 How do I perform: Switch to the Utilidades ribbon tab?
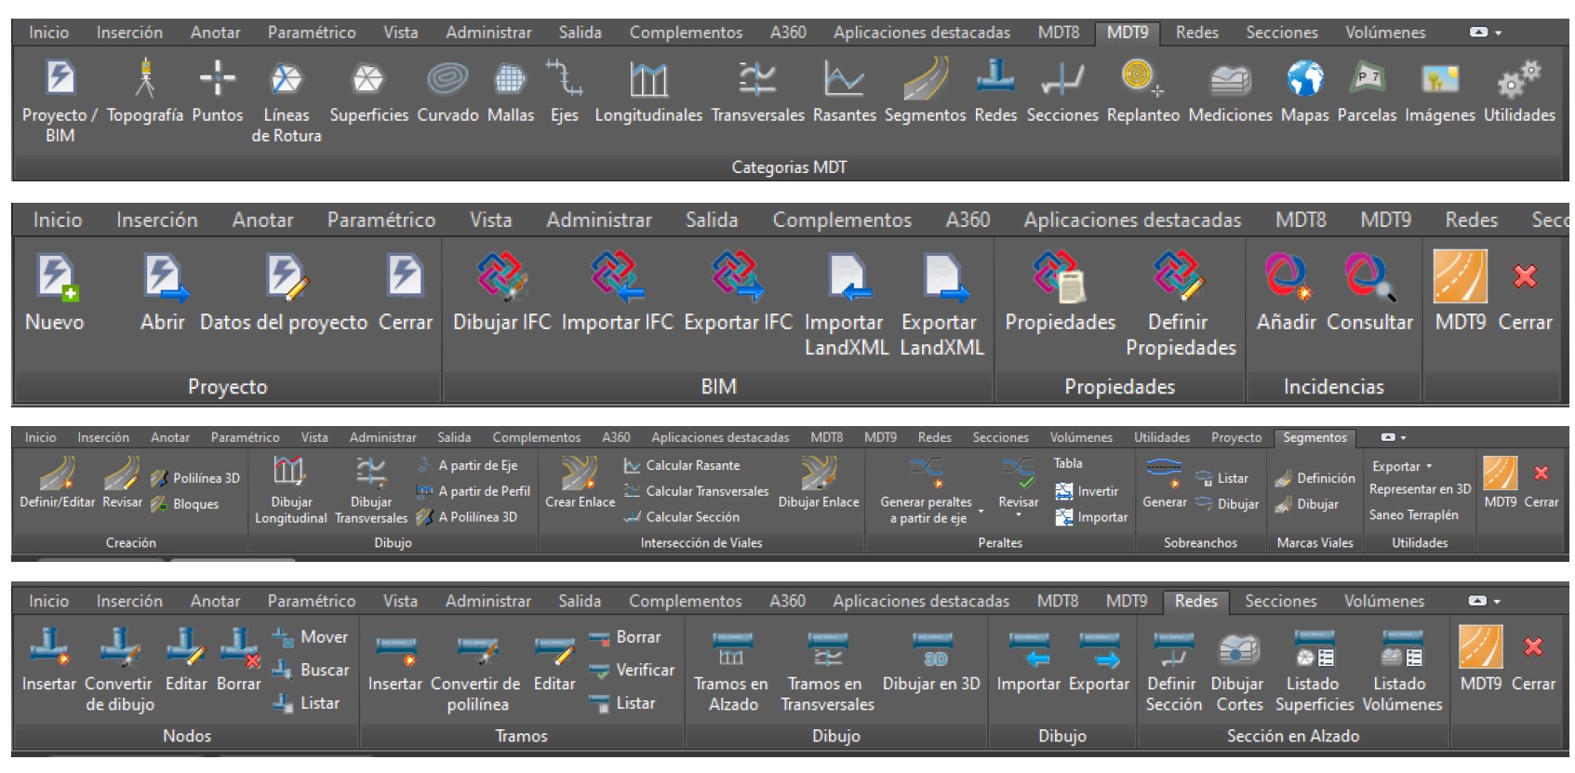point(1161,437)
